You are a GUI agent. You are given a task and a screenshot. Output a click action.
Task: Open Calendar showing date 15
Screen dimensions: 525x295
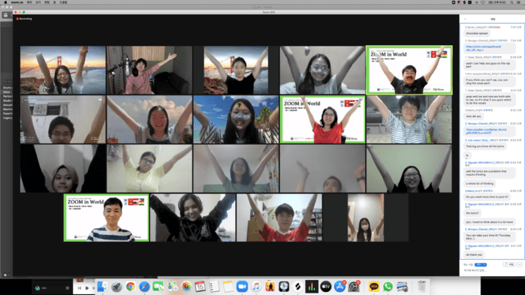tap(200, 287)
